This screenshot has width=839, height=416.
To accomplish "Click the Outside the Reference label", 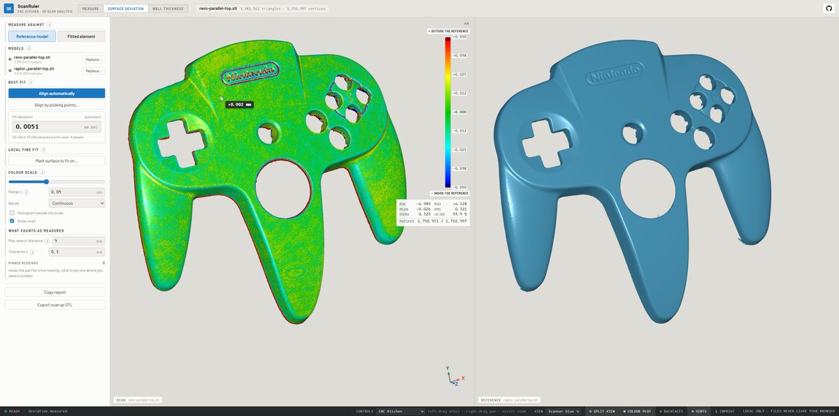I will click(447, 31).
